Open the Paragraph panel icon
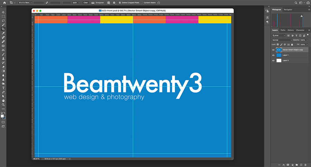The height and width of the screenshot is (167, 311). click(x=267, y=22)
